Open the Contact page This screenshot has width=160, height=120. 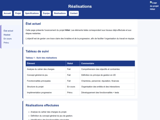point(74,13)
